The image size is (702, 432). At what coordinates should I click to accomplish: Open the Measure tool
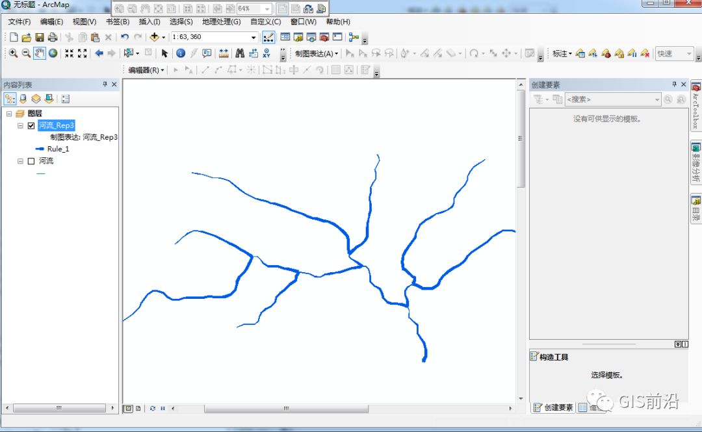click(224, 53)
